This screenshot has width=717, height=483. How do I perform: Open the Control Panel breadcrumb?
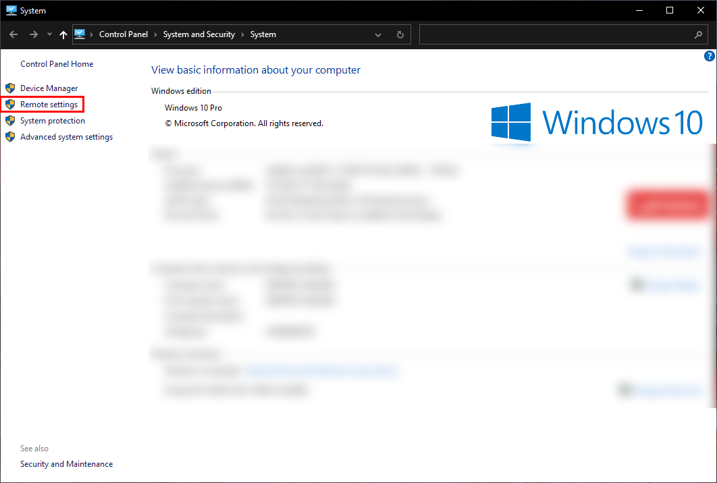(x=124, y=34)
